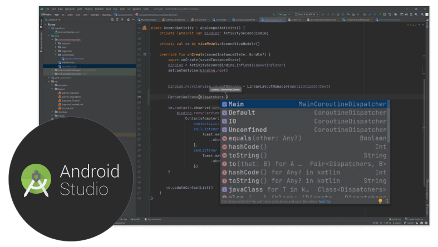Image resolution: width=438 pixels, height=247 pixels.
Task: Select Unconfined completion suggestion
Action: point(304,130)
